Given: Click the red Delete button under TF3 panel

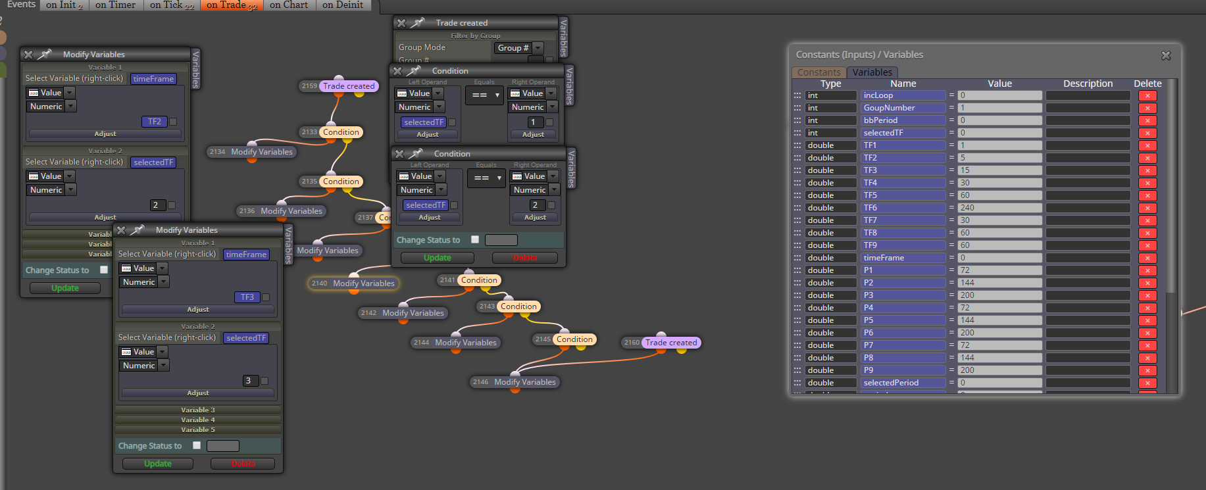Looking at the screenshot, I should tap(243, 464).
